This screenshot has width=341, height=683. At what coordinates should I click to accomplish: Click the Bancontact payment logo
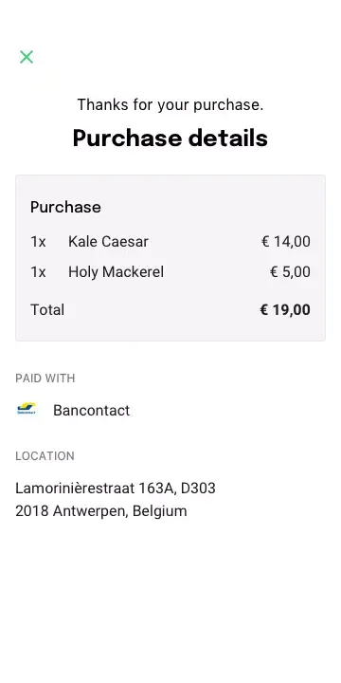tap(27, 410)
